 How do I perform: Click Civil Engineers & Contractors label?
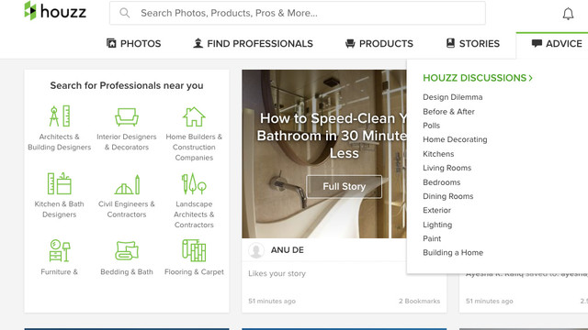point(127,209)
